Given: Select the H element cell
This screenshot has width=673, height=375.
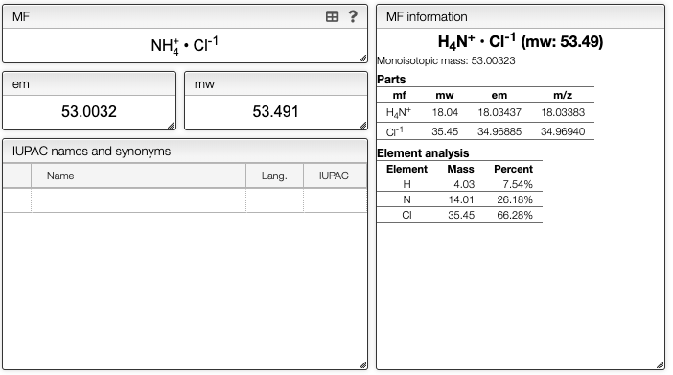Looking at the screenshot, I should (x=406, y=184).
